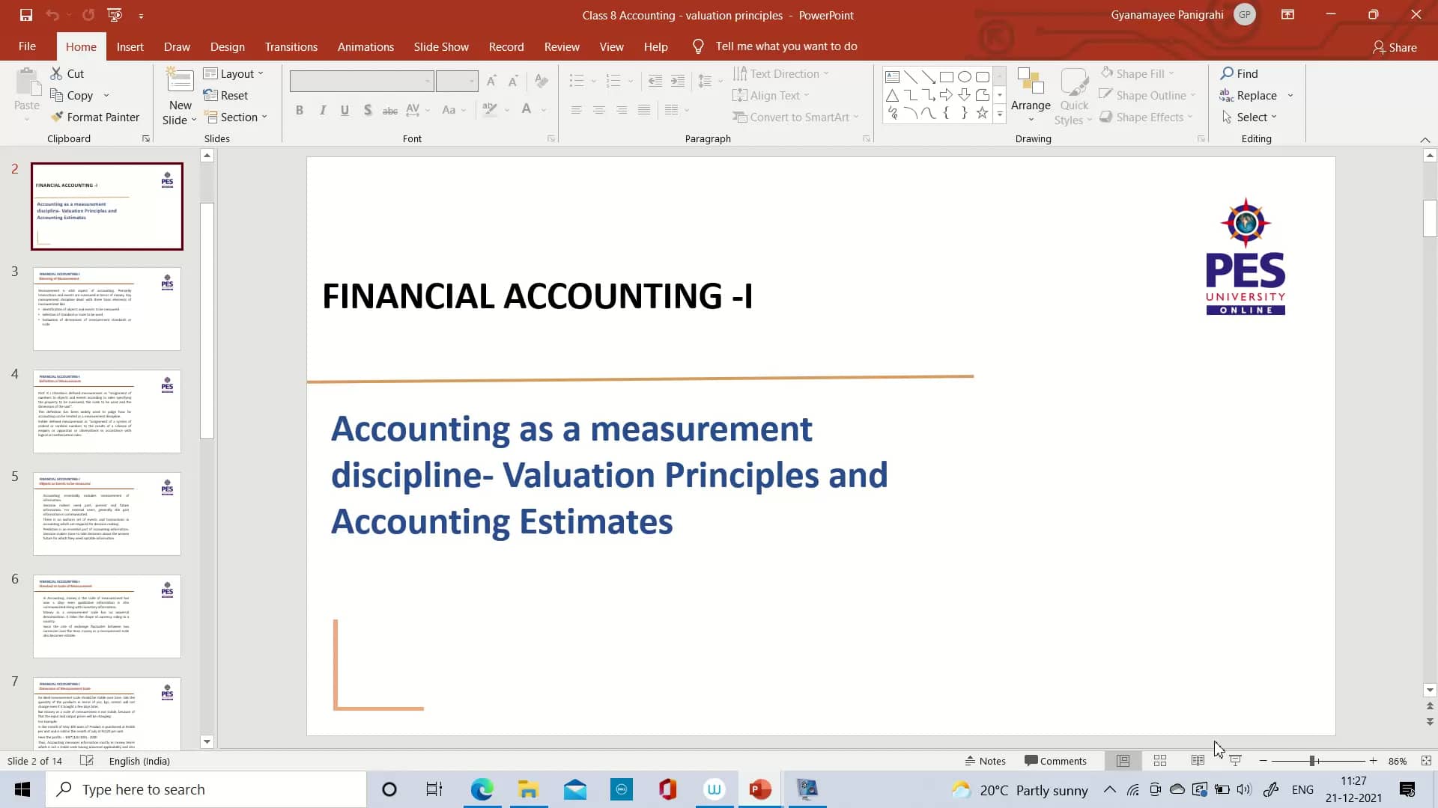Click zoom out minus button
The width and height of the screenshot is (1438, 808).
[1263, 761]
